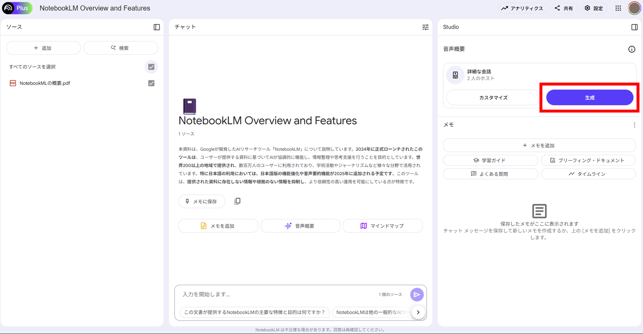Click カスタマイズ audio overview button
The height and width of the screenshot is (334, 643).
click(x=493, y=97)
